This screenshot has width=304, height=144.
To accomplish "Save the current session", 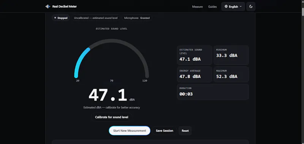I will [x=165, y=131].
